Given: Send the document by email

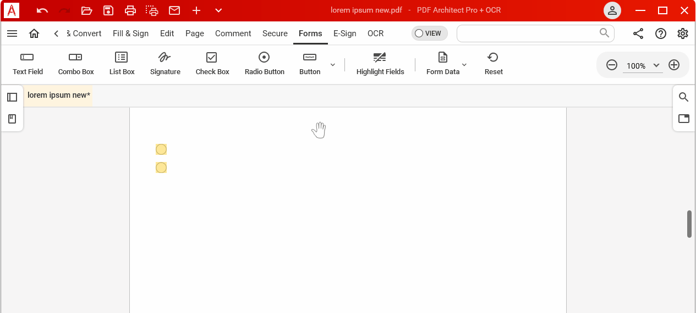Looking at the screenshot, I should click(x=174, y=10).
